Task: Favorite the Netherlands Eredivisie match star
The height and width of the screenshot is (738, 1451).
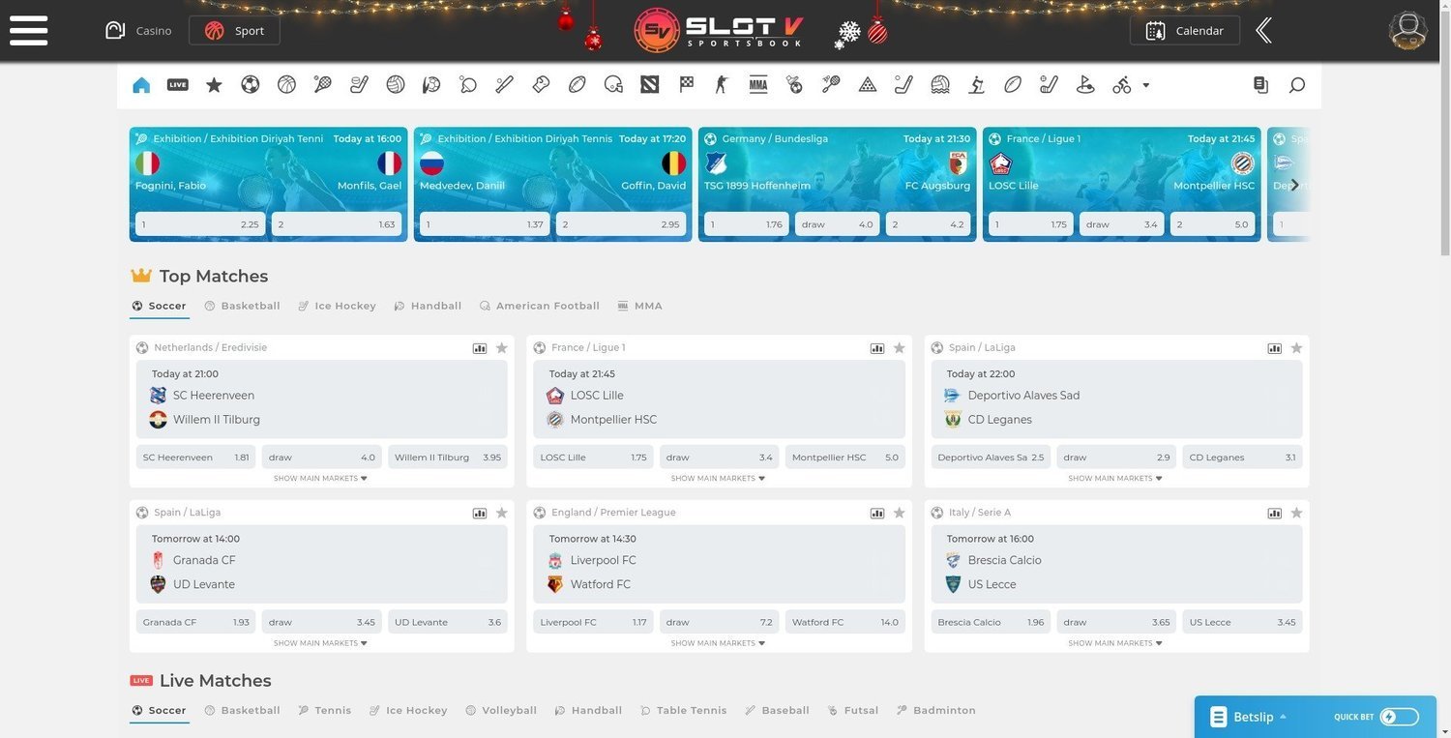Action: 502,348
